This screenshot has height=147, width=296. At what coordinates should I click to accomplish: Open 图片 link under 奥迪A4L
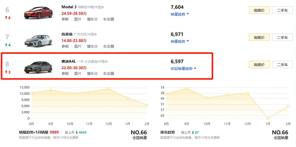pos(78,73)
